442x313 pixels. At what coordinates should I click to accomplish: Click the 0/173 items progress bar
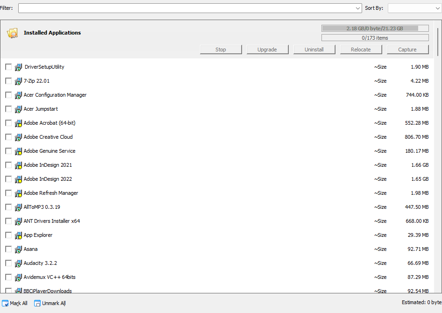(375, 37)
